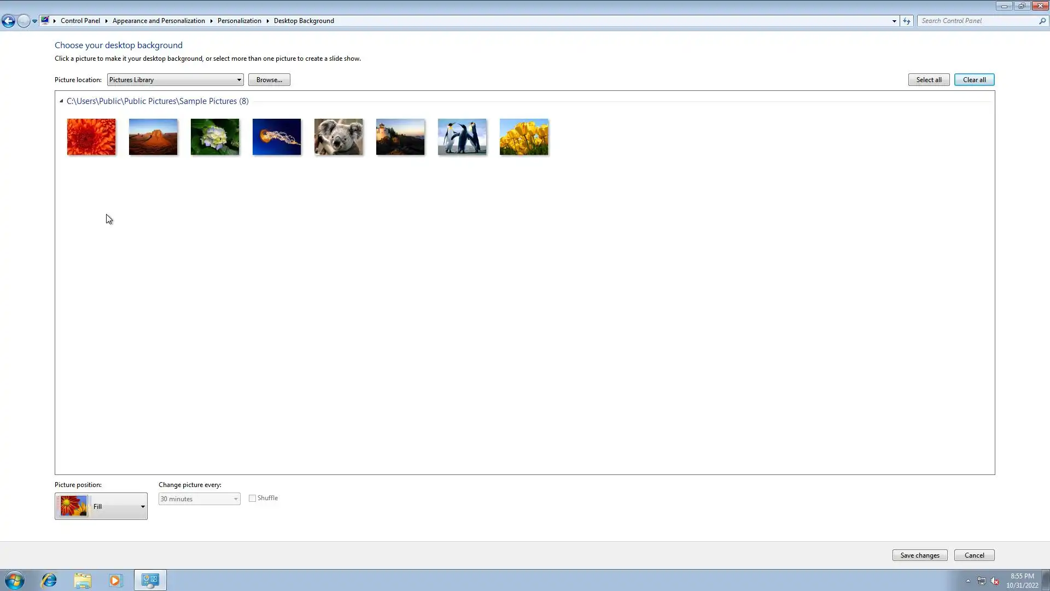Screen dimensions: 1050x591
Task: Click the Browse... button
Action: point(269,80)
